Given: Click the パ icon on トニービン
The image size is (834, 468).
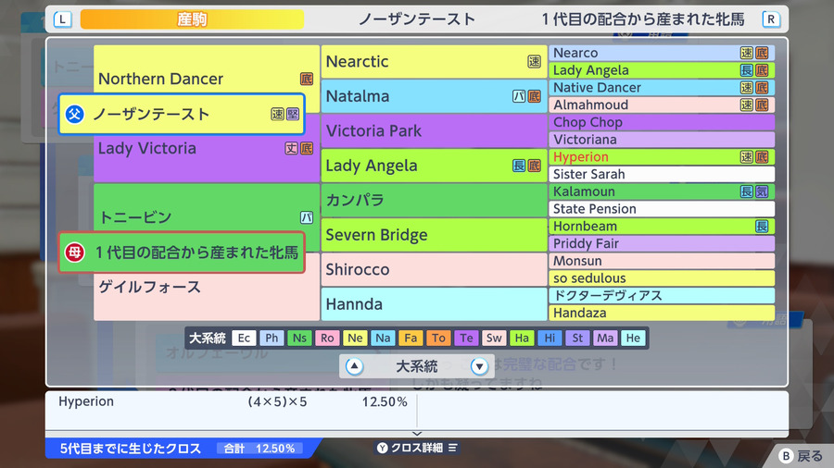Looking at the screenshot, I should tap(307, 217).
